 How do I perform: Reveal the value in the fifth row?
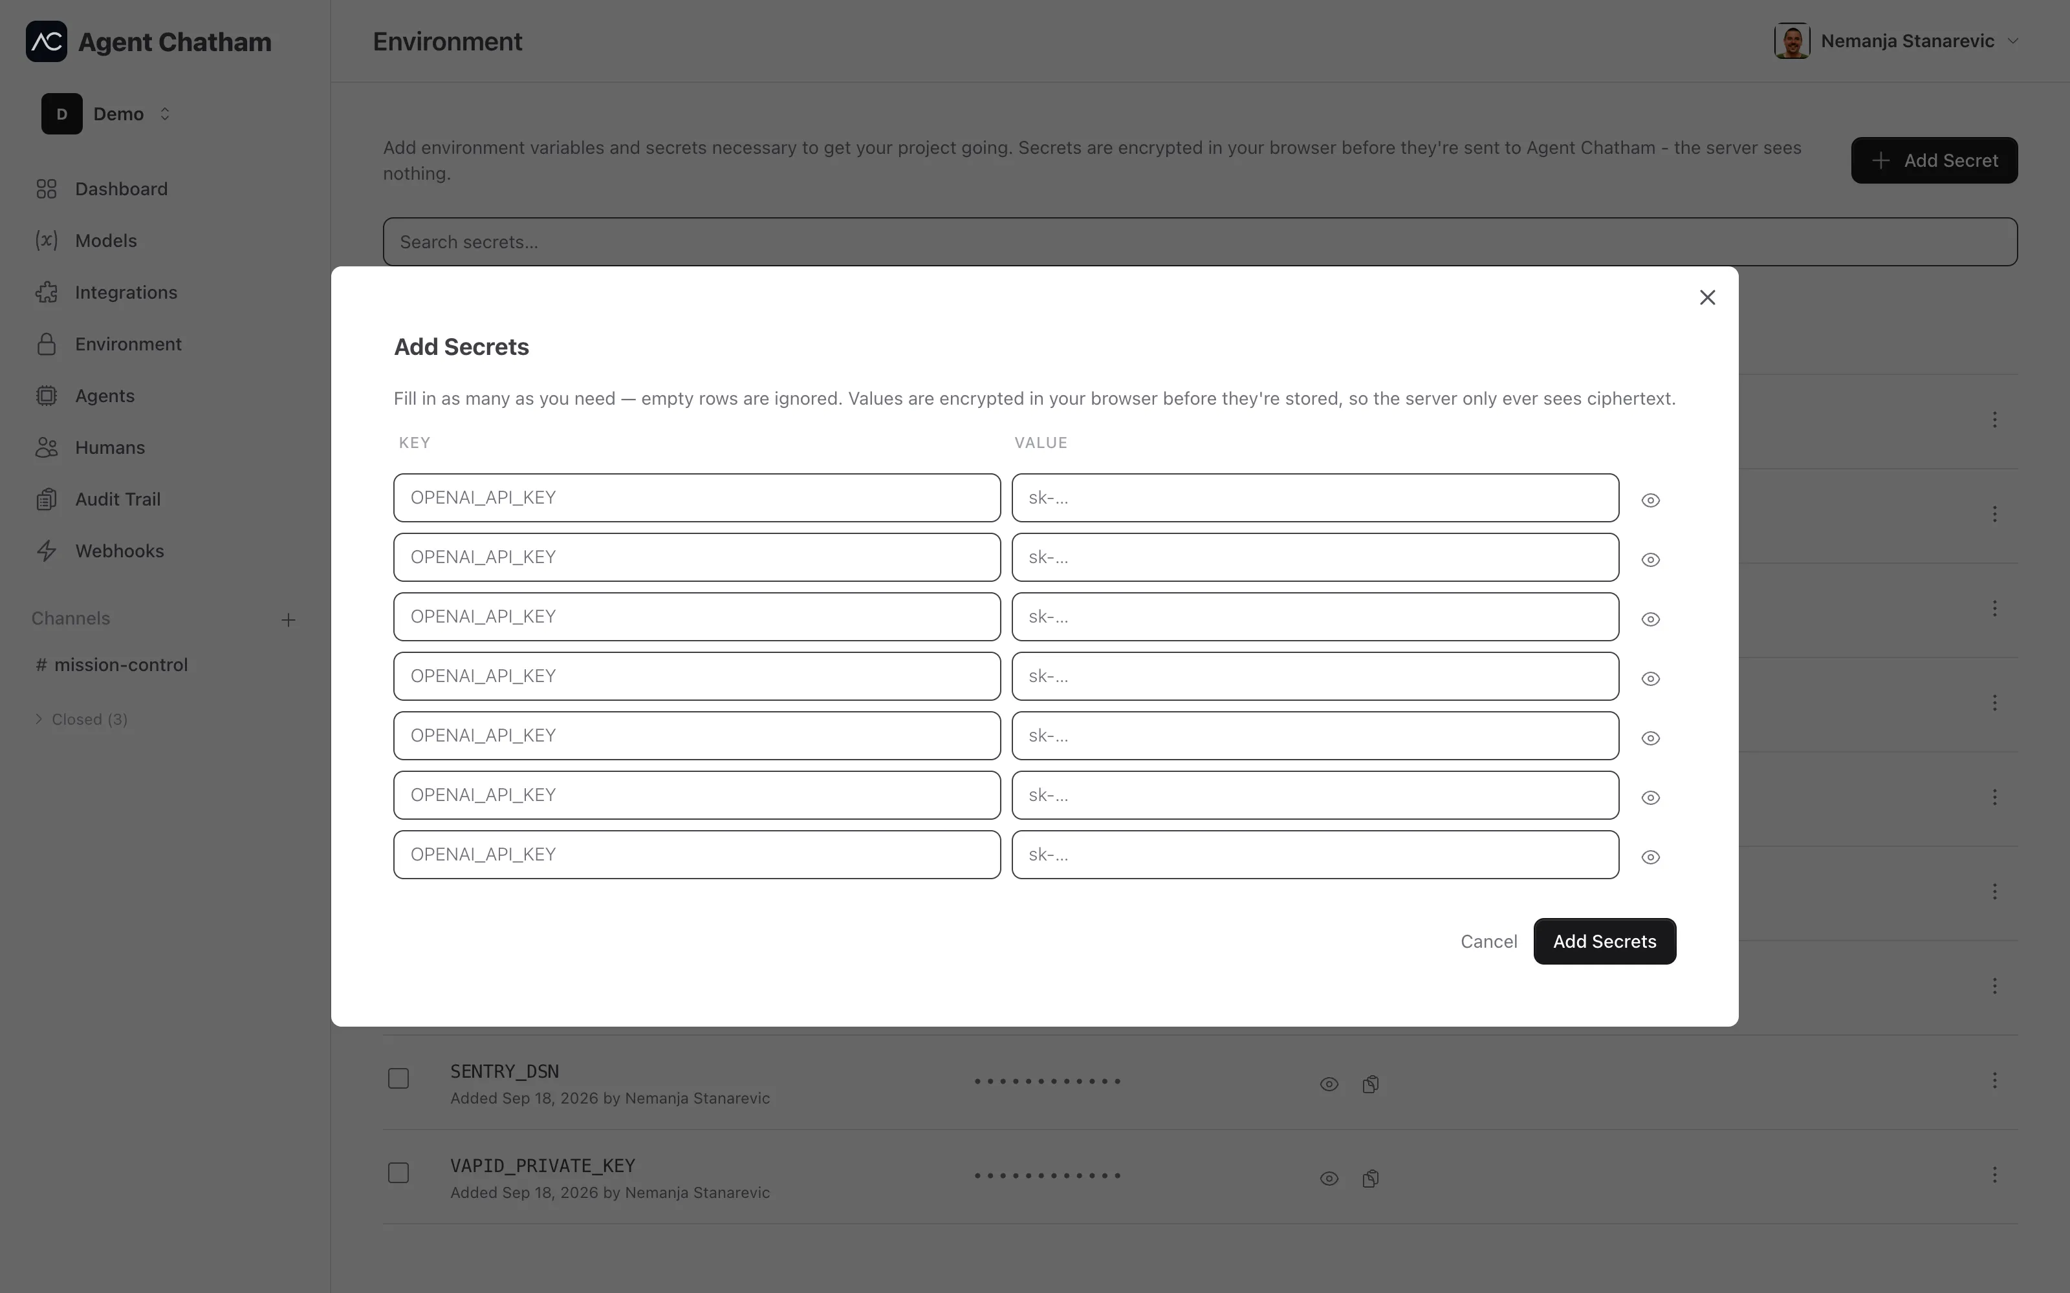click(1650, 738)
